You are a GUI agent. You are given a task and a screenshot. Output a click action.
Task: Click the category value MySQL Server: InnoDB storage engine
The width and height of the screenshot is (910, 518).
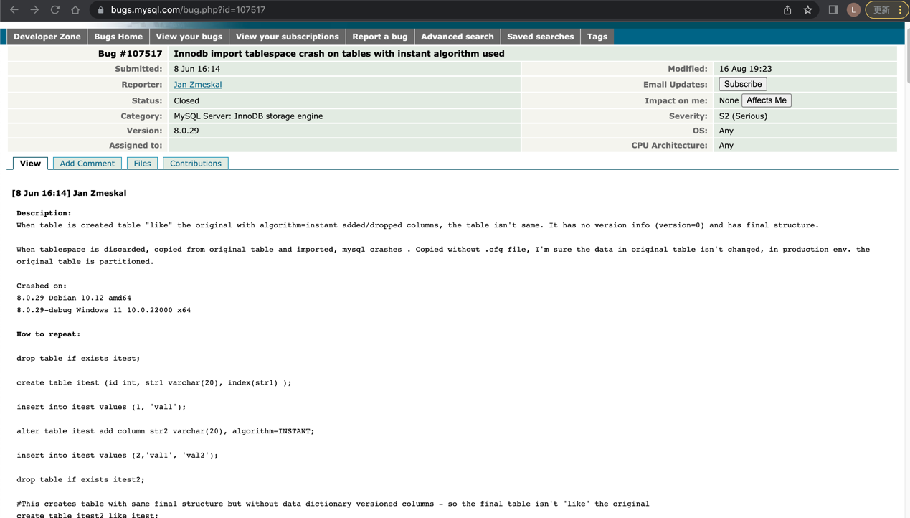[x=248, y=116]
